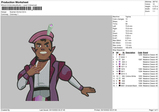Screen dimensions: 159x112
Task: Click stitch count '1975' in stop row 7
Action: point(123,69)
